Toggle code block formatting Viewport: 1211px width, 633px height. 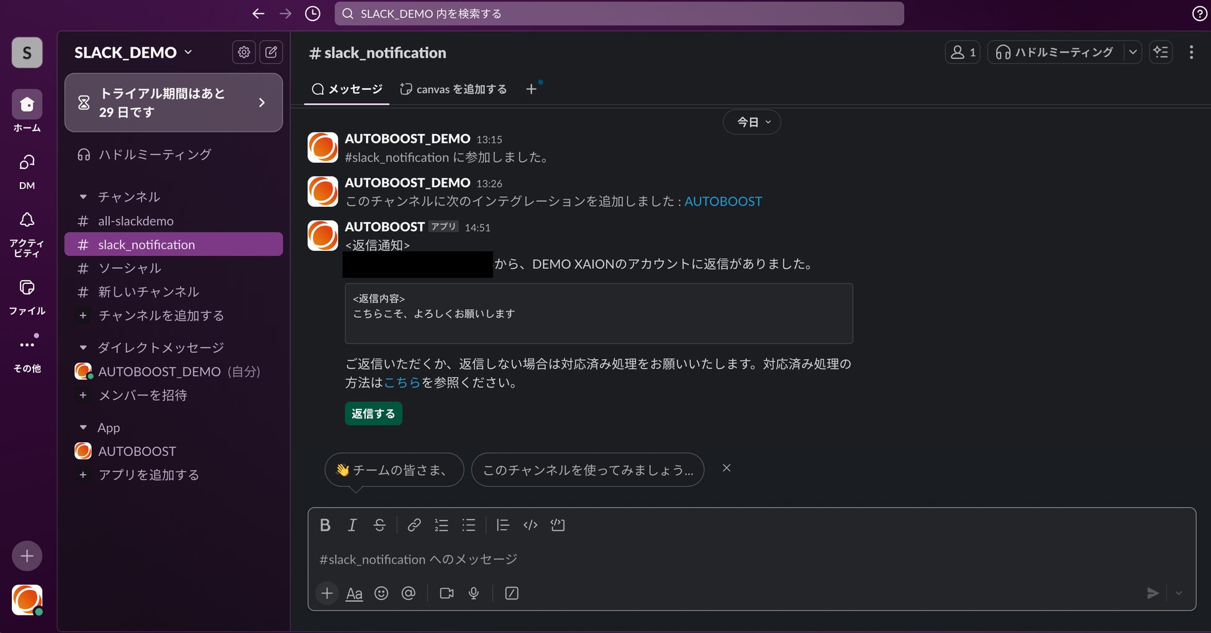558,526
